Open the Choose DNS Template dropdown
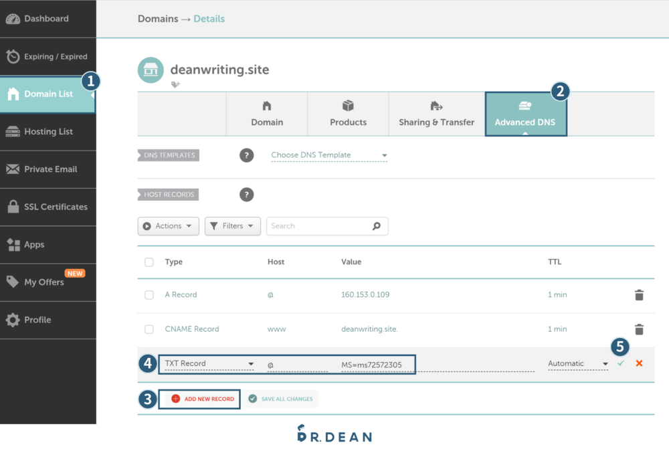The image size is (669, 453). click(x=328, y=155)
